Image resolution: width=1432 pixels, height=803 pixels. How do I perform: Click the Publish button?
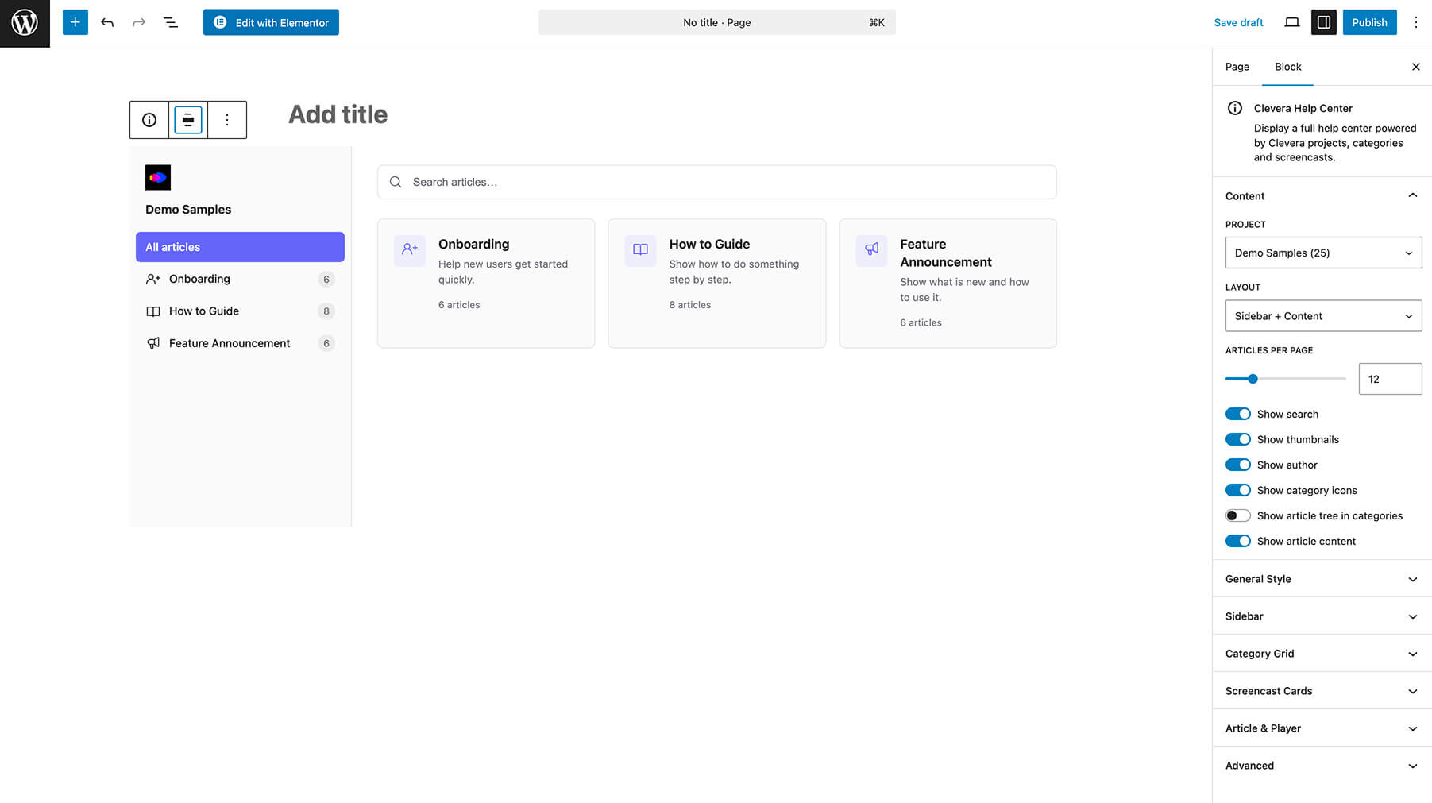coord(1369,22)
